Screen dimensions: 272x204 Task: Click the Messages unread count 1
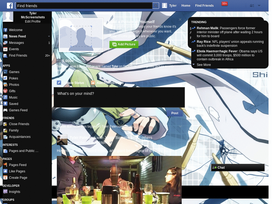click(x=49, y=43)
